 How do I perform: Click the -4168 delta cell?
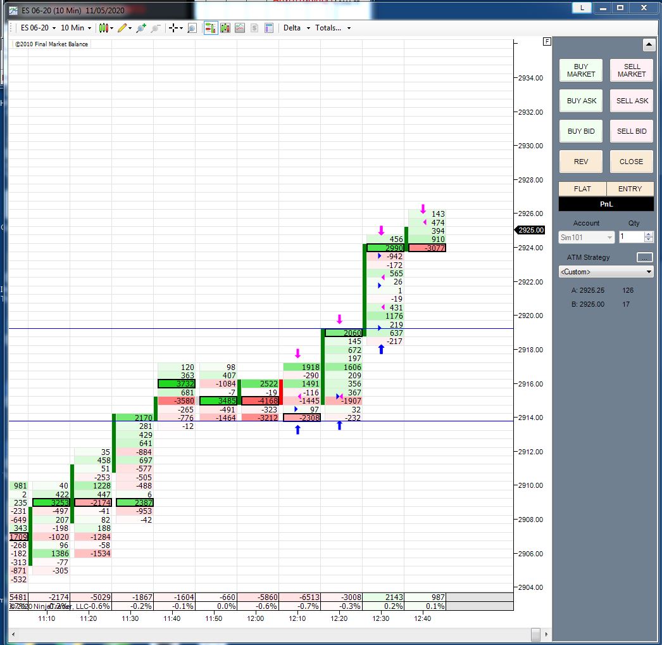[x=260, y=400]
